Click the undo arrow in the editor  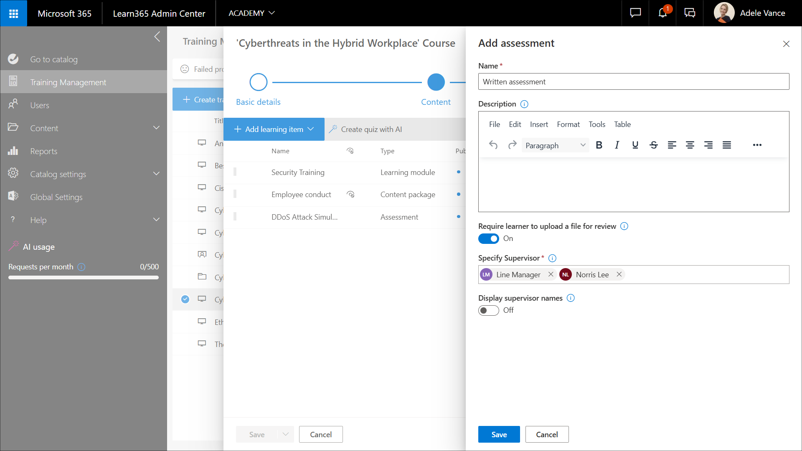[493, 145]
